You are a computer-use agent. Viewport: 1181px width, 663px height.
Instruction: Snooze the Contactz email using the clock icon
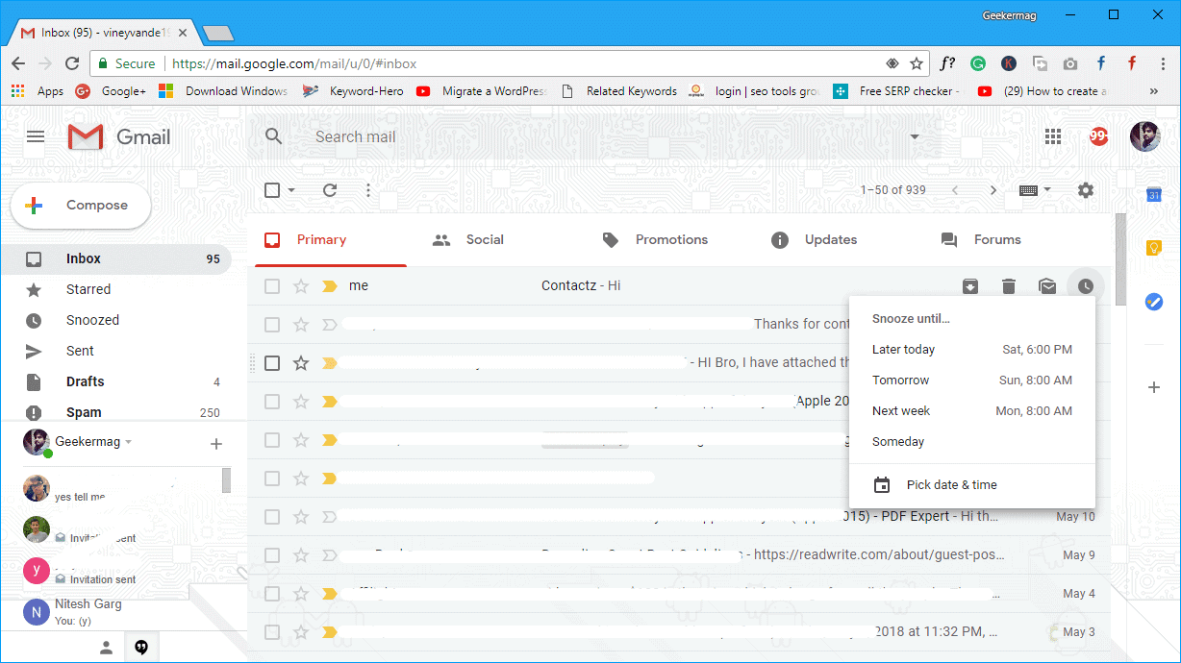click(x=1086, y=285)
